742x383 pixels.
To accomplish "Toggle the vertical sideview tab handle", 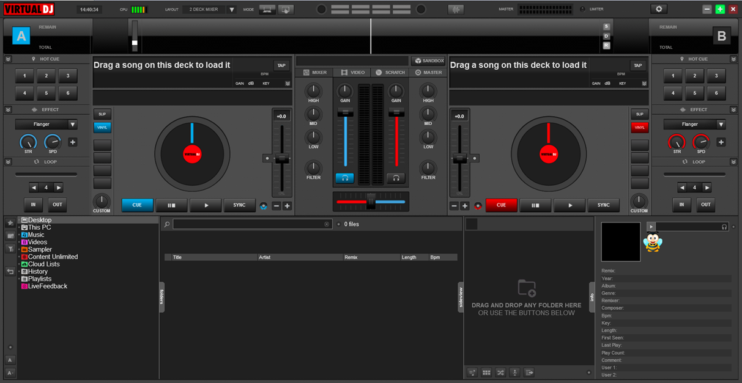I will click(461, 297).
